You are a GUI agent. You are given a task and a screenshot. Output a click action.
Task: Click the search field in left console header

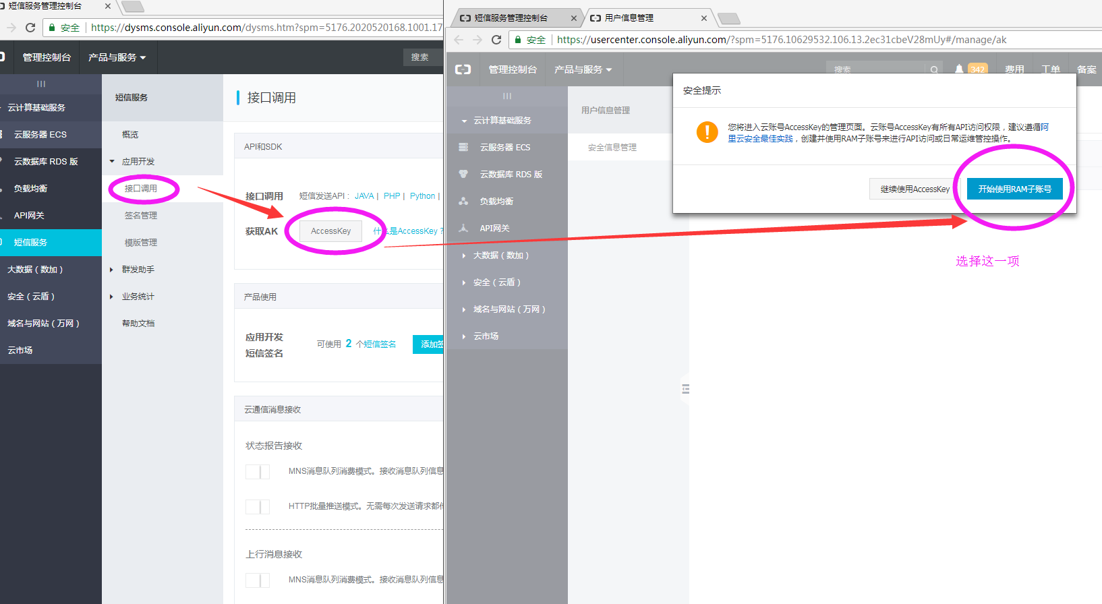423,57
